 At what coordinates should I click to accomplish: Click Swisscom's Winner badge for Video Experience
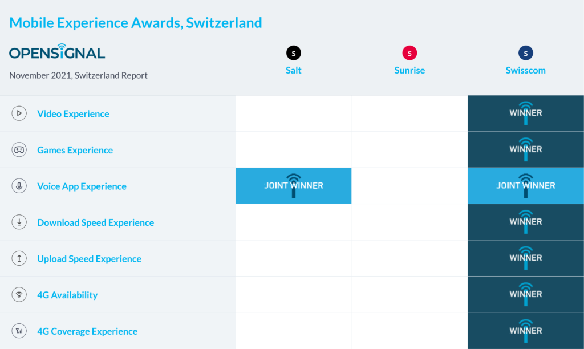point(525,113)
